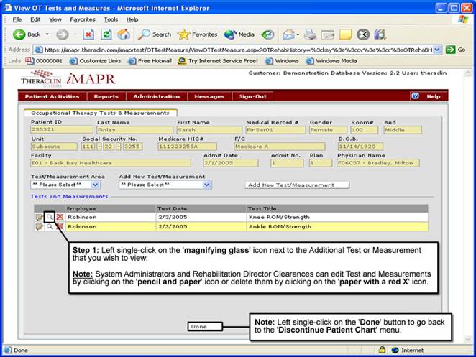Screen dimensions: 476x357
Task: Click the Help question mark icon
Action: point(415,96)
